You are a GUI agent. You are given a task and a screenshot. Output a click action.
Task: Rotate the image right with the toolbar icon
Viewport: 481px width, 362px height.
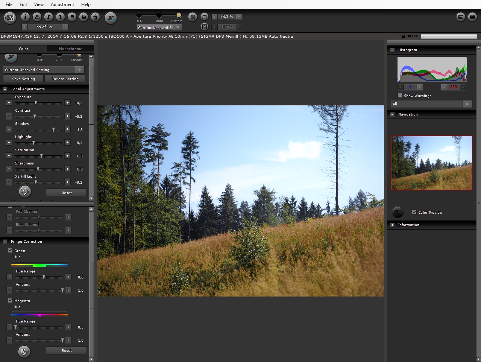[x=60, y=17]
